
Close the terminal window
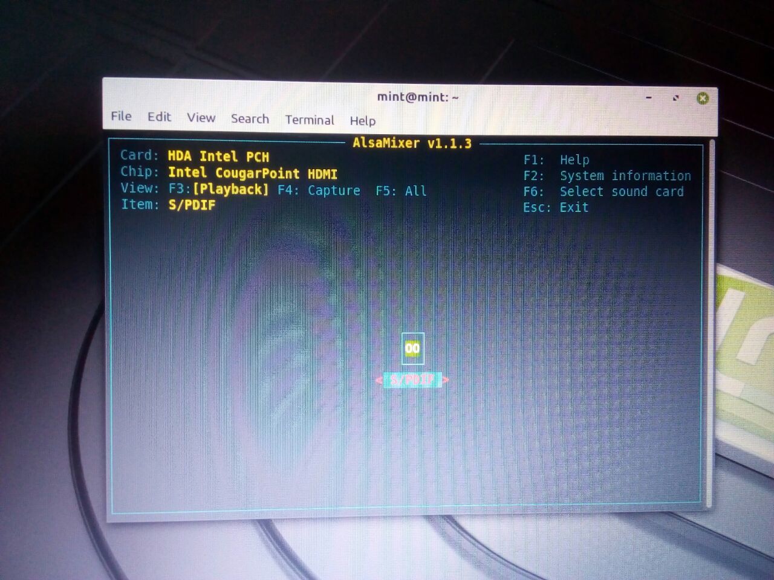click(x=702, y=98)
